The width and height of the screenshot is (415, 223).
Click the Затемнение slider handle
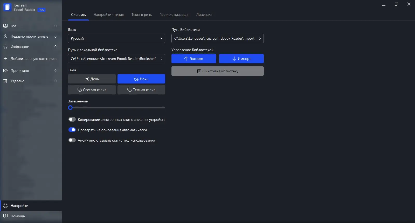pos(70,108)
